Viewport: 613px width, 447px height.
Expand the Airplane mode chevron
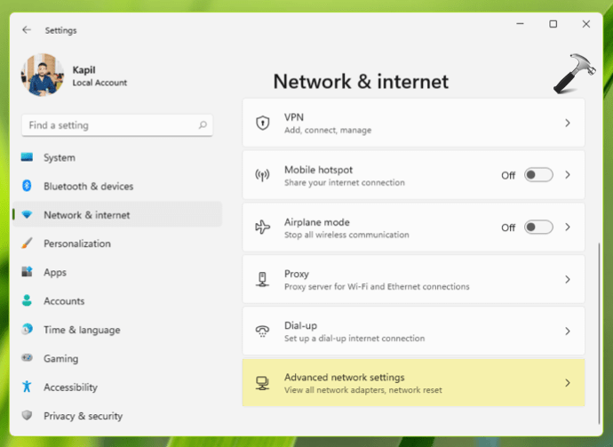click(x=568, y=227)
